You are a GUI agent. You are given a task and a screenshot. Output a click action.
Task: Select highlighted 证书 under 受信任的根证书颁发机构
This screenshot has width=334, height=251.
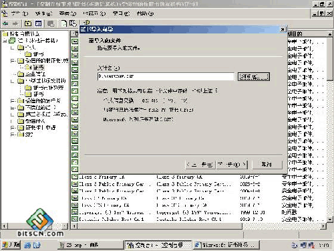(x=38, y=67)
